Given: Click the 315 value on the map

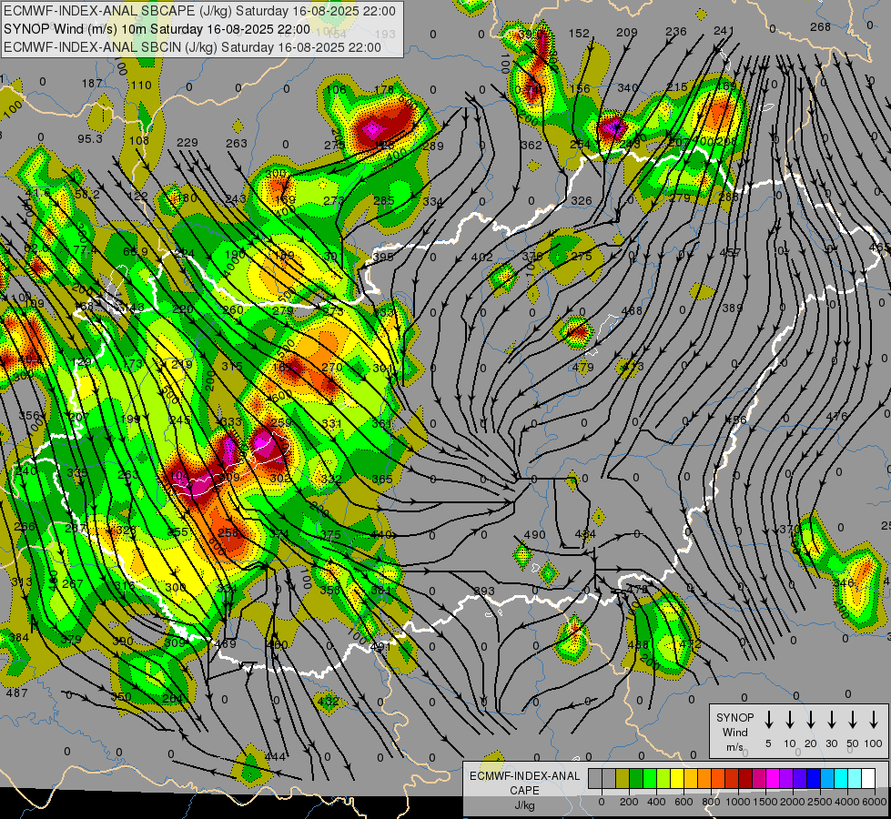Looking at the screenshot, I should click(232, 367).
